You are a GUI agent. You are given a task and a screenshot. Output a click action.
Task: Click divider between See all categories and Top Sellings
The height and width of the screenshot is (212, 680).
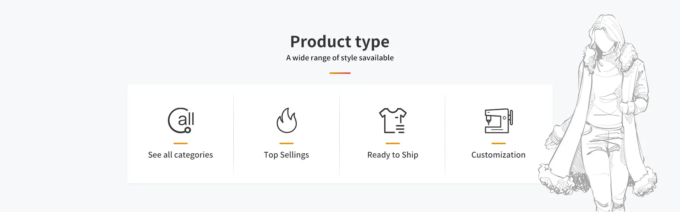pyautogui.click(x=234, y=134)
